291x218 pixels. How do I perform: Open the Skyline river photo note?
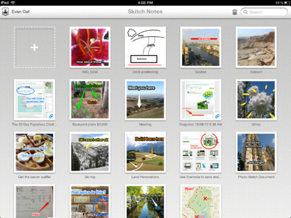[201, 47]
